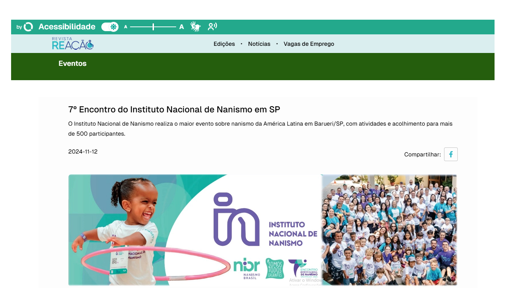
Task: Click the Facebook share icon
Action: tap(450, 154)
